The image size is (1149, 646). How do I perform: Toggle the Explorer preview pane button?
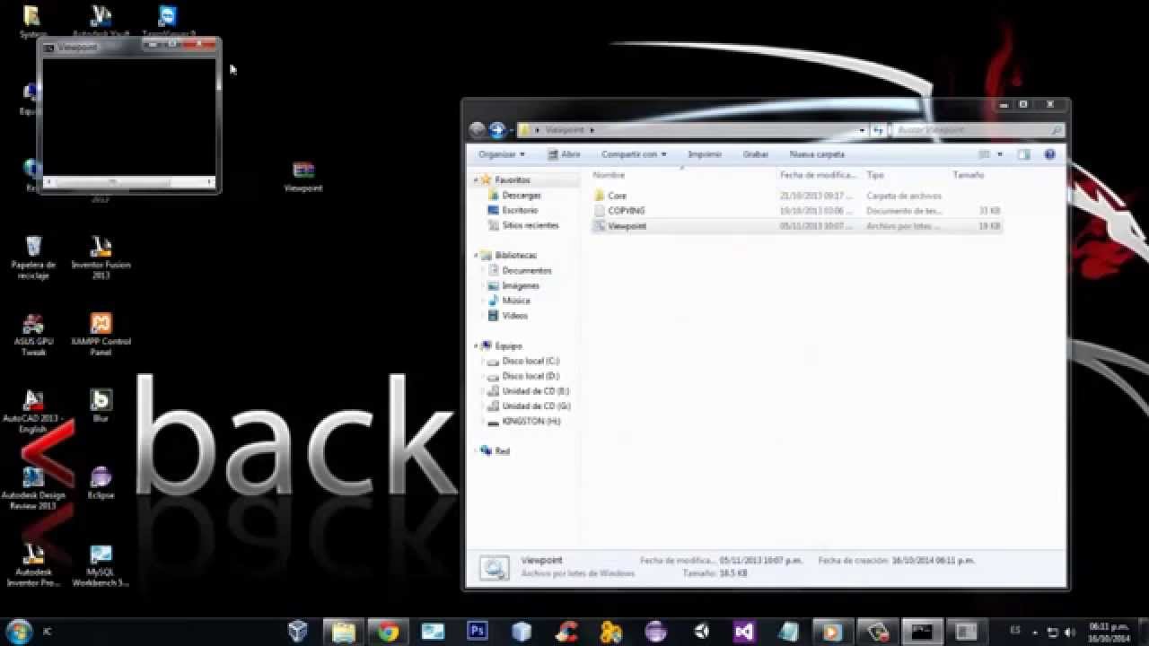point(1023,154)
